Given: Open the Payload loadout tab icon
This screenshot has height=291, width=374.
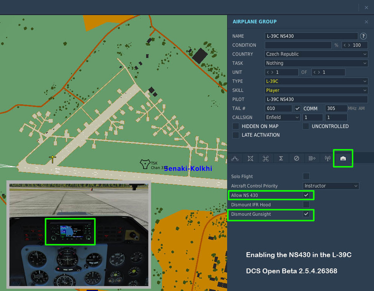Looking at the screenshot, I should click(266, 158).
